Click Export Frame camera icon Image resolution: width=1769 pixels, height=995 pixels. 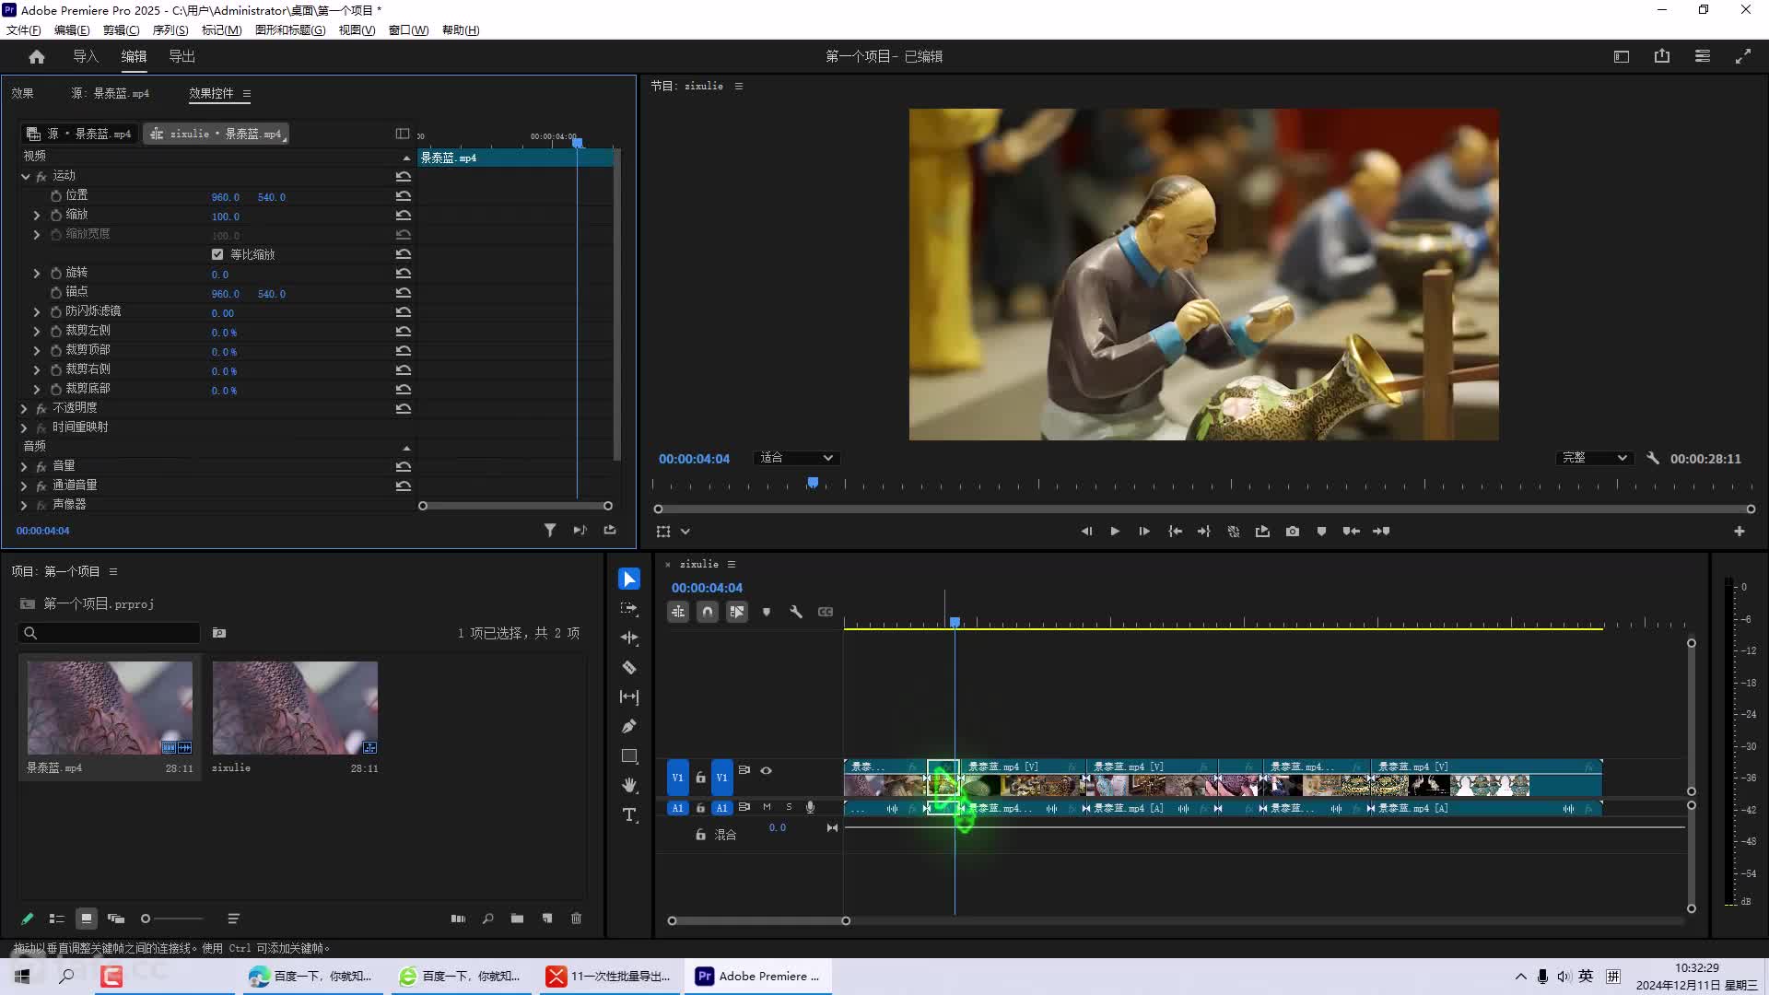point(1293,532)
